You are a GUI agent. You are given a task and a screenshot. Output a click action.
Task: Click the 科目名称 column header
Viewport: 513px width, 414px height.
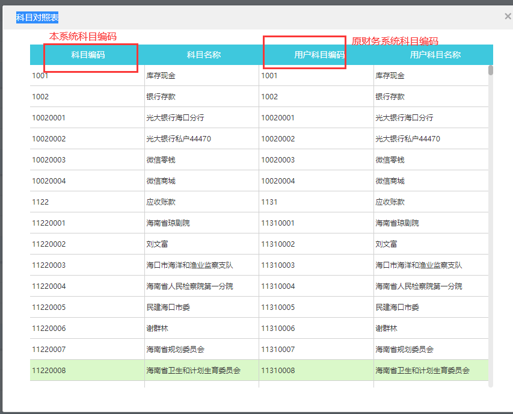pyautogui.click(x=204, y=55)
